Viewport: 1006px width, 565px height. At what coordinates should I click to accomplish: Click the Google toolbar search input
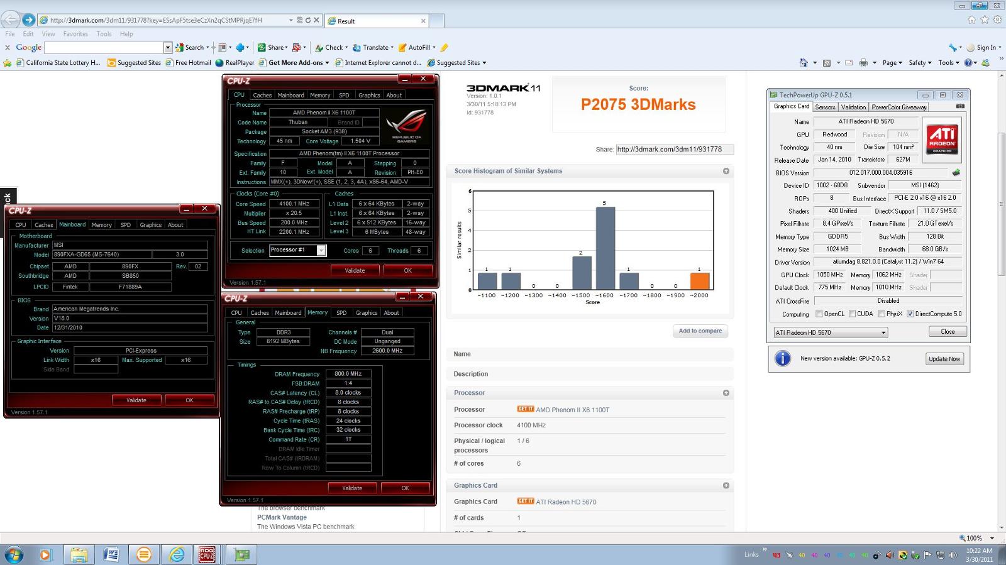(x=104, y=47)
